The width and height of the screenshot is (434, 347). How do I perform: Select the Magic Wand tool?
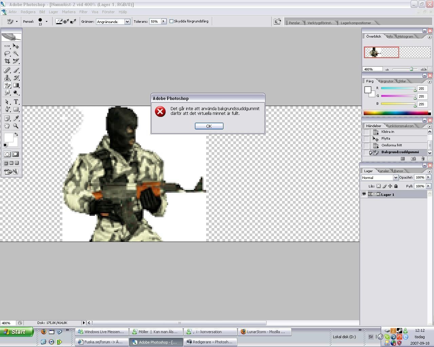click(16, 54)
